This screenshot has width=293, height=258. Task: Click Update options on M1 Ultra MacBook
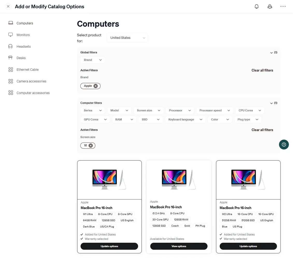(x=109, y=246)
